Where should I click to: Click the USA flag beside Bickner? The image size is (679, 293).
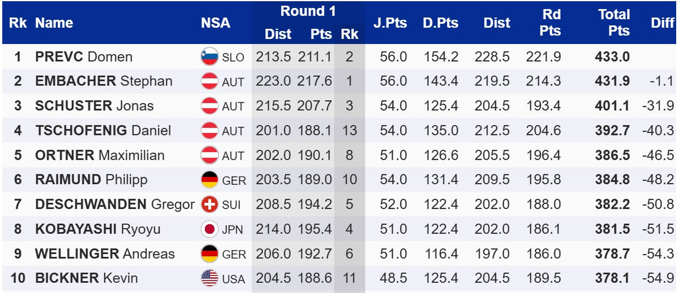(x=209, y=278)
